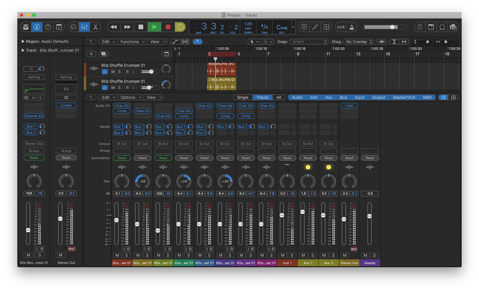Toggle the Mixer button in control bar
479x290 pixels.
84,27
